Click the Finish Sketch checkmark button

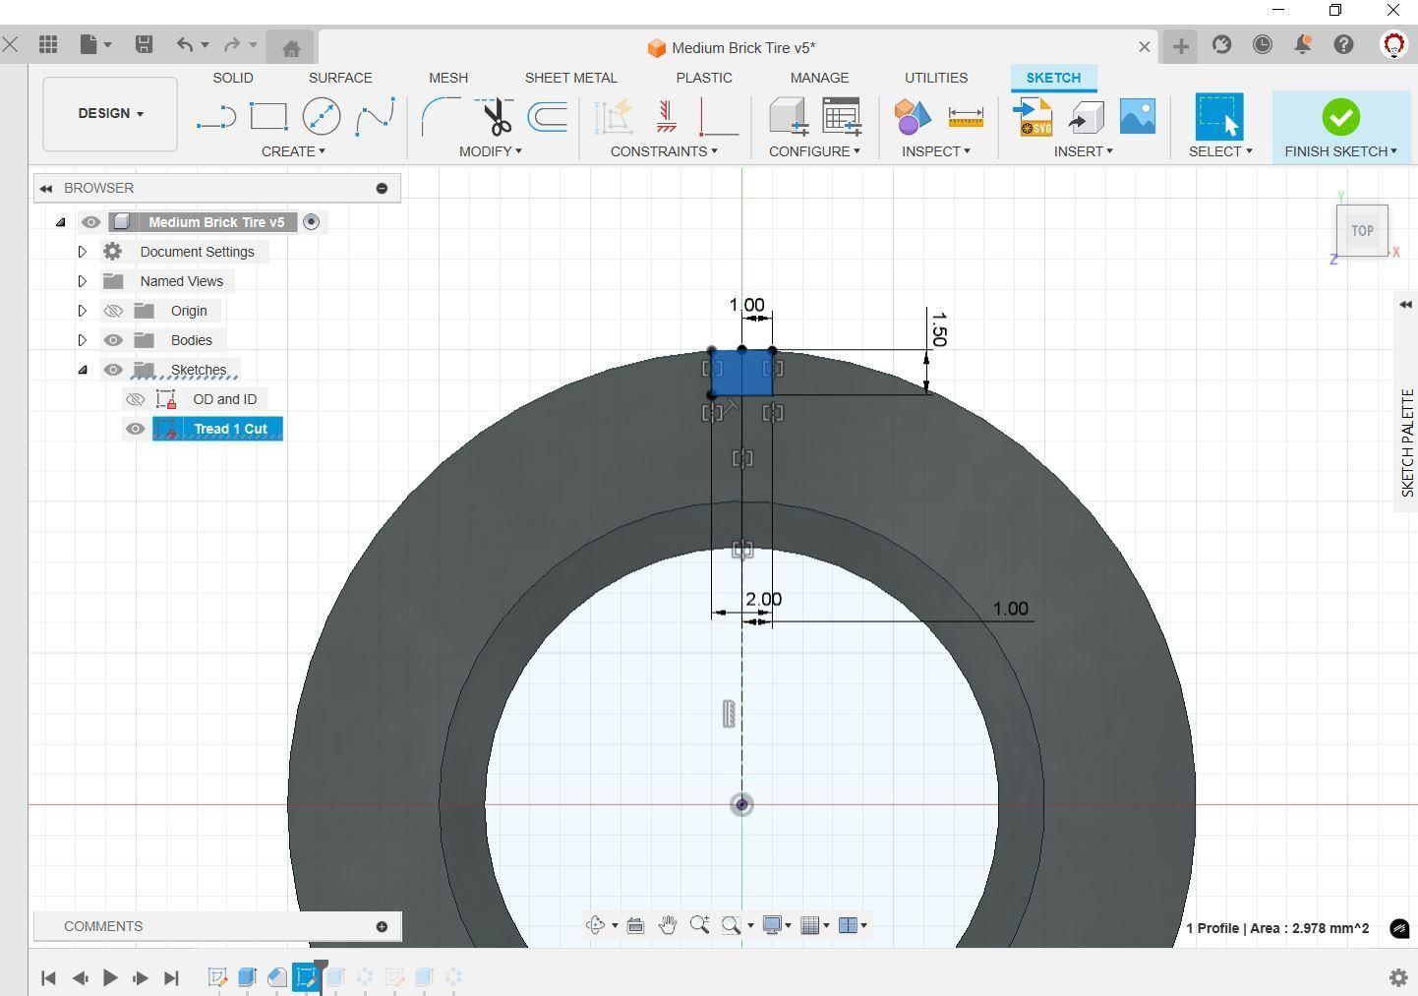(1340, 117)
